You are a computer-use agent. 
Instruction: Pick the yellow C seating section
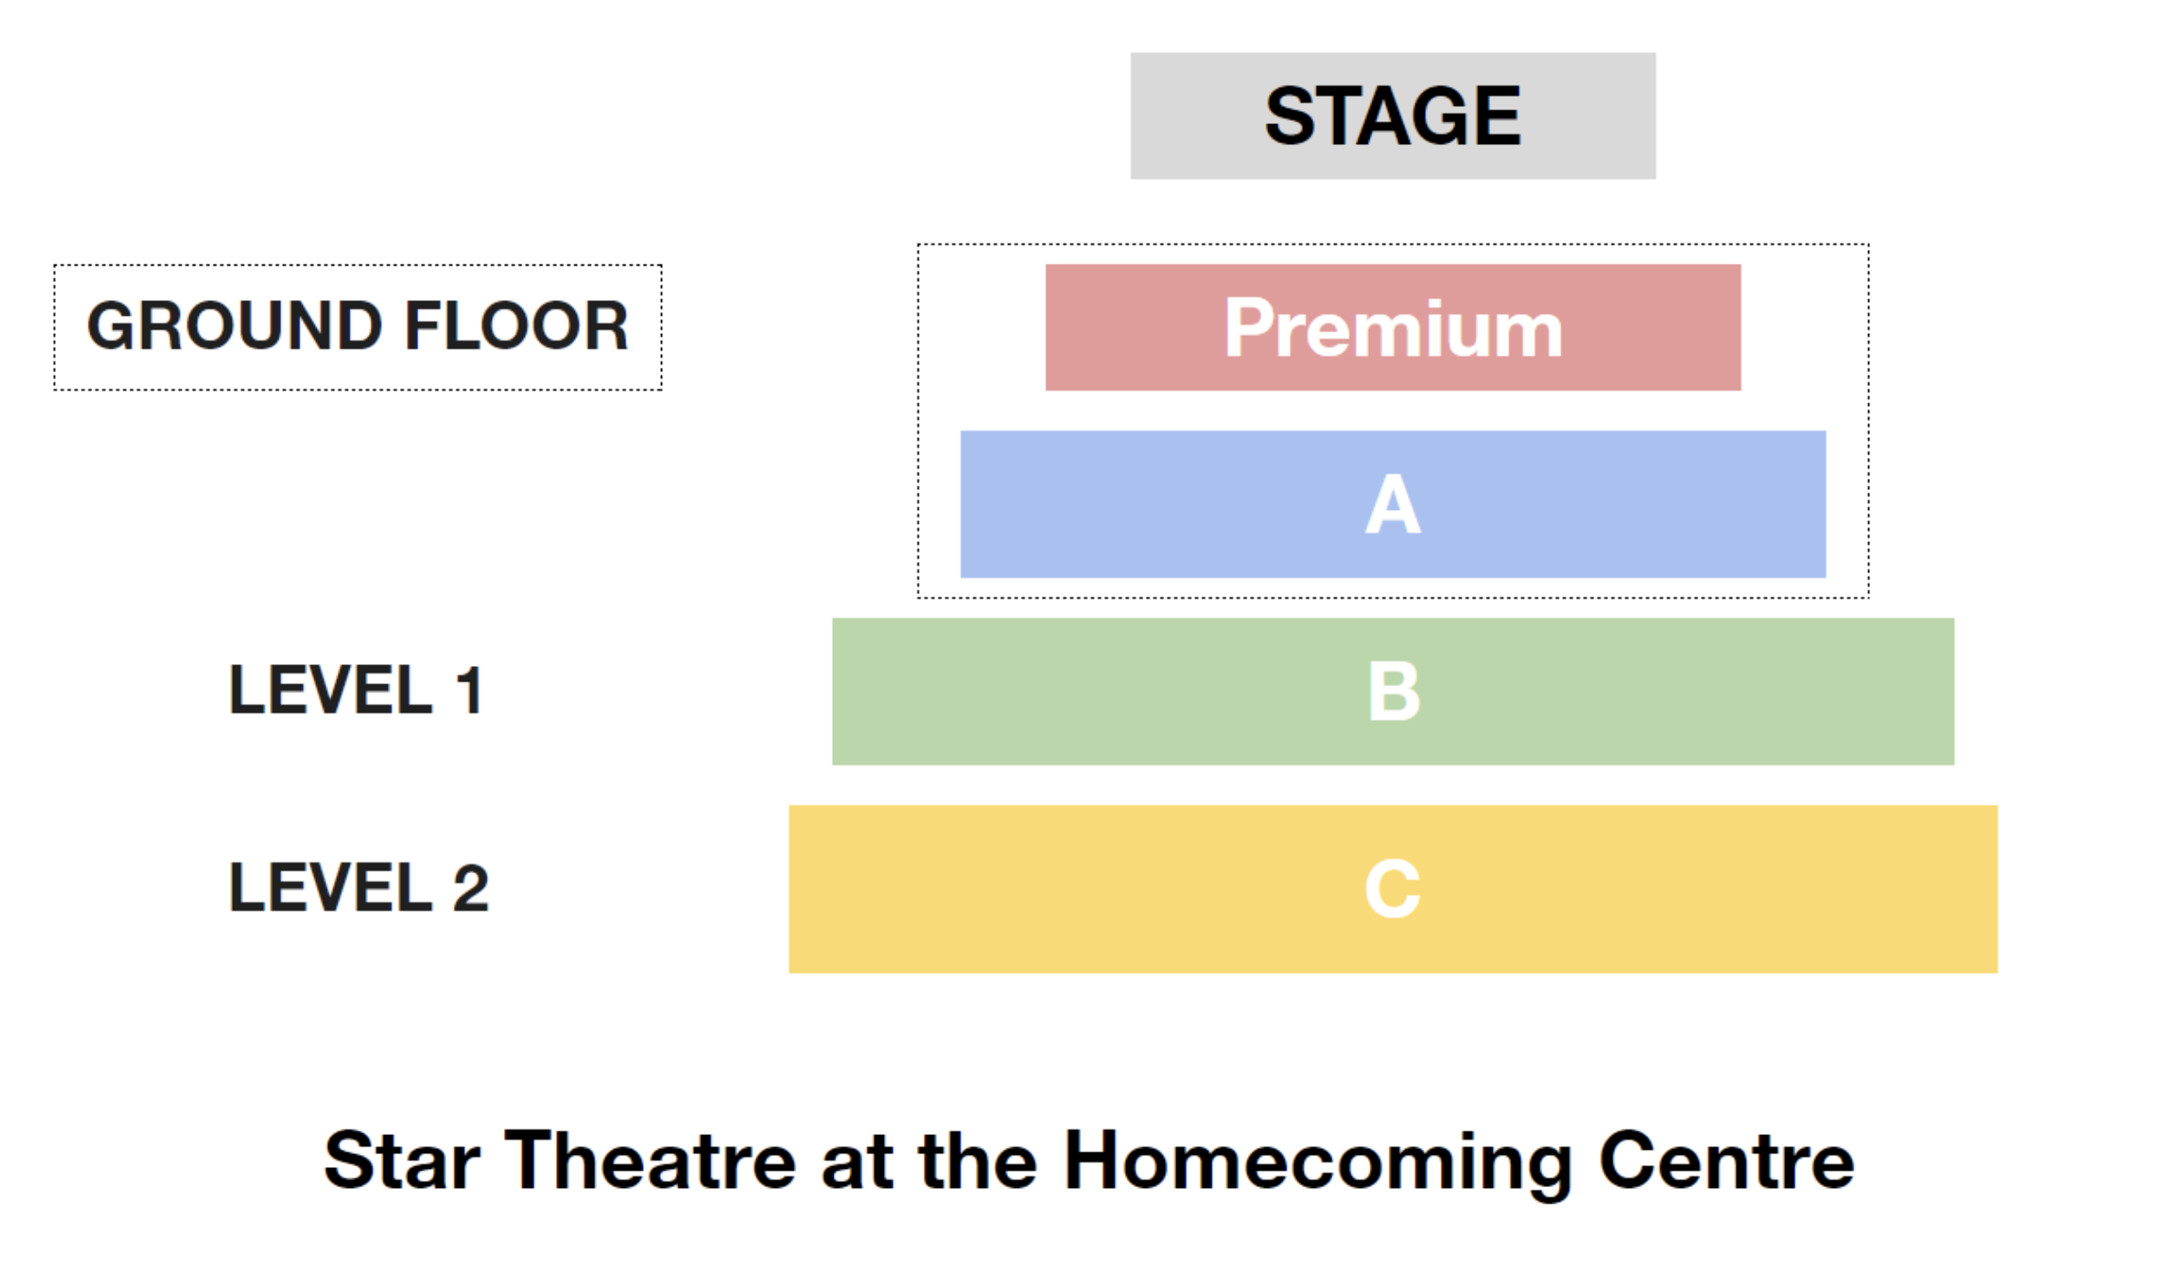tap(1392, 889)
